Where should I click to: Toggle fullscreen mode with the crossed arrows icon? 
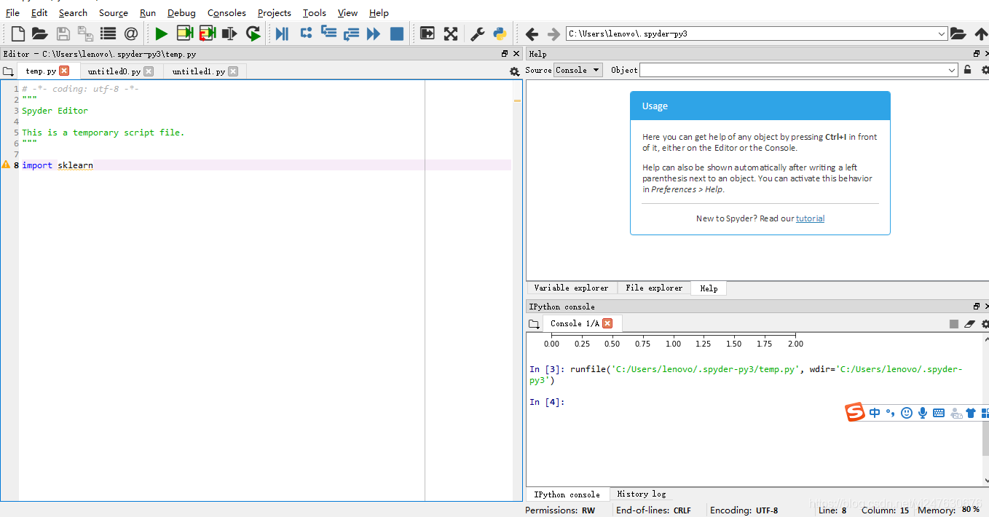point(451,33)
